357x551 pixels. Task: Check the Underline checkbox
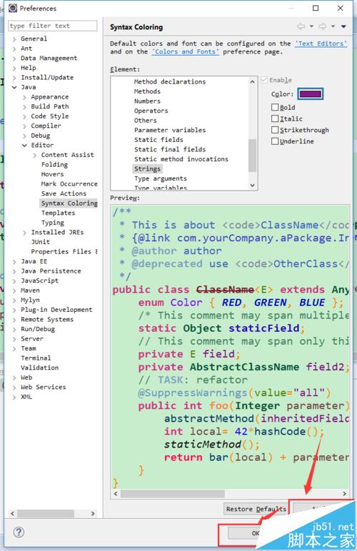(275, 141)
